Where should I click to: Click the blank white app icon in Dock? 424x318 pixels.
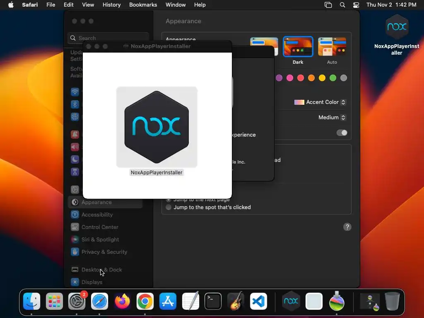point(314,301)
